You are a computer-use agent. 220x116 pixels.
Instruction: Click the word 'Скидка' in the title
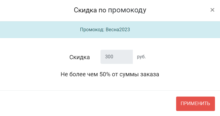(x=85, y=10)
